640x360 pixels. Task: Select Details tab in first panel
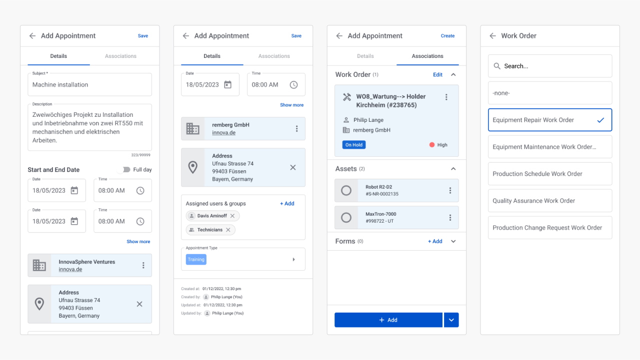[58, 56]
